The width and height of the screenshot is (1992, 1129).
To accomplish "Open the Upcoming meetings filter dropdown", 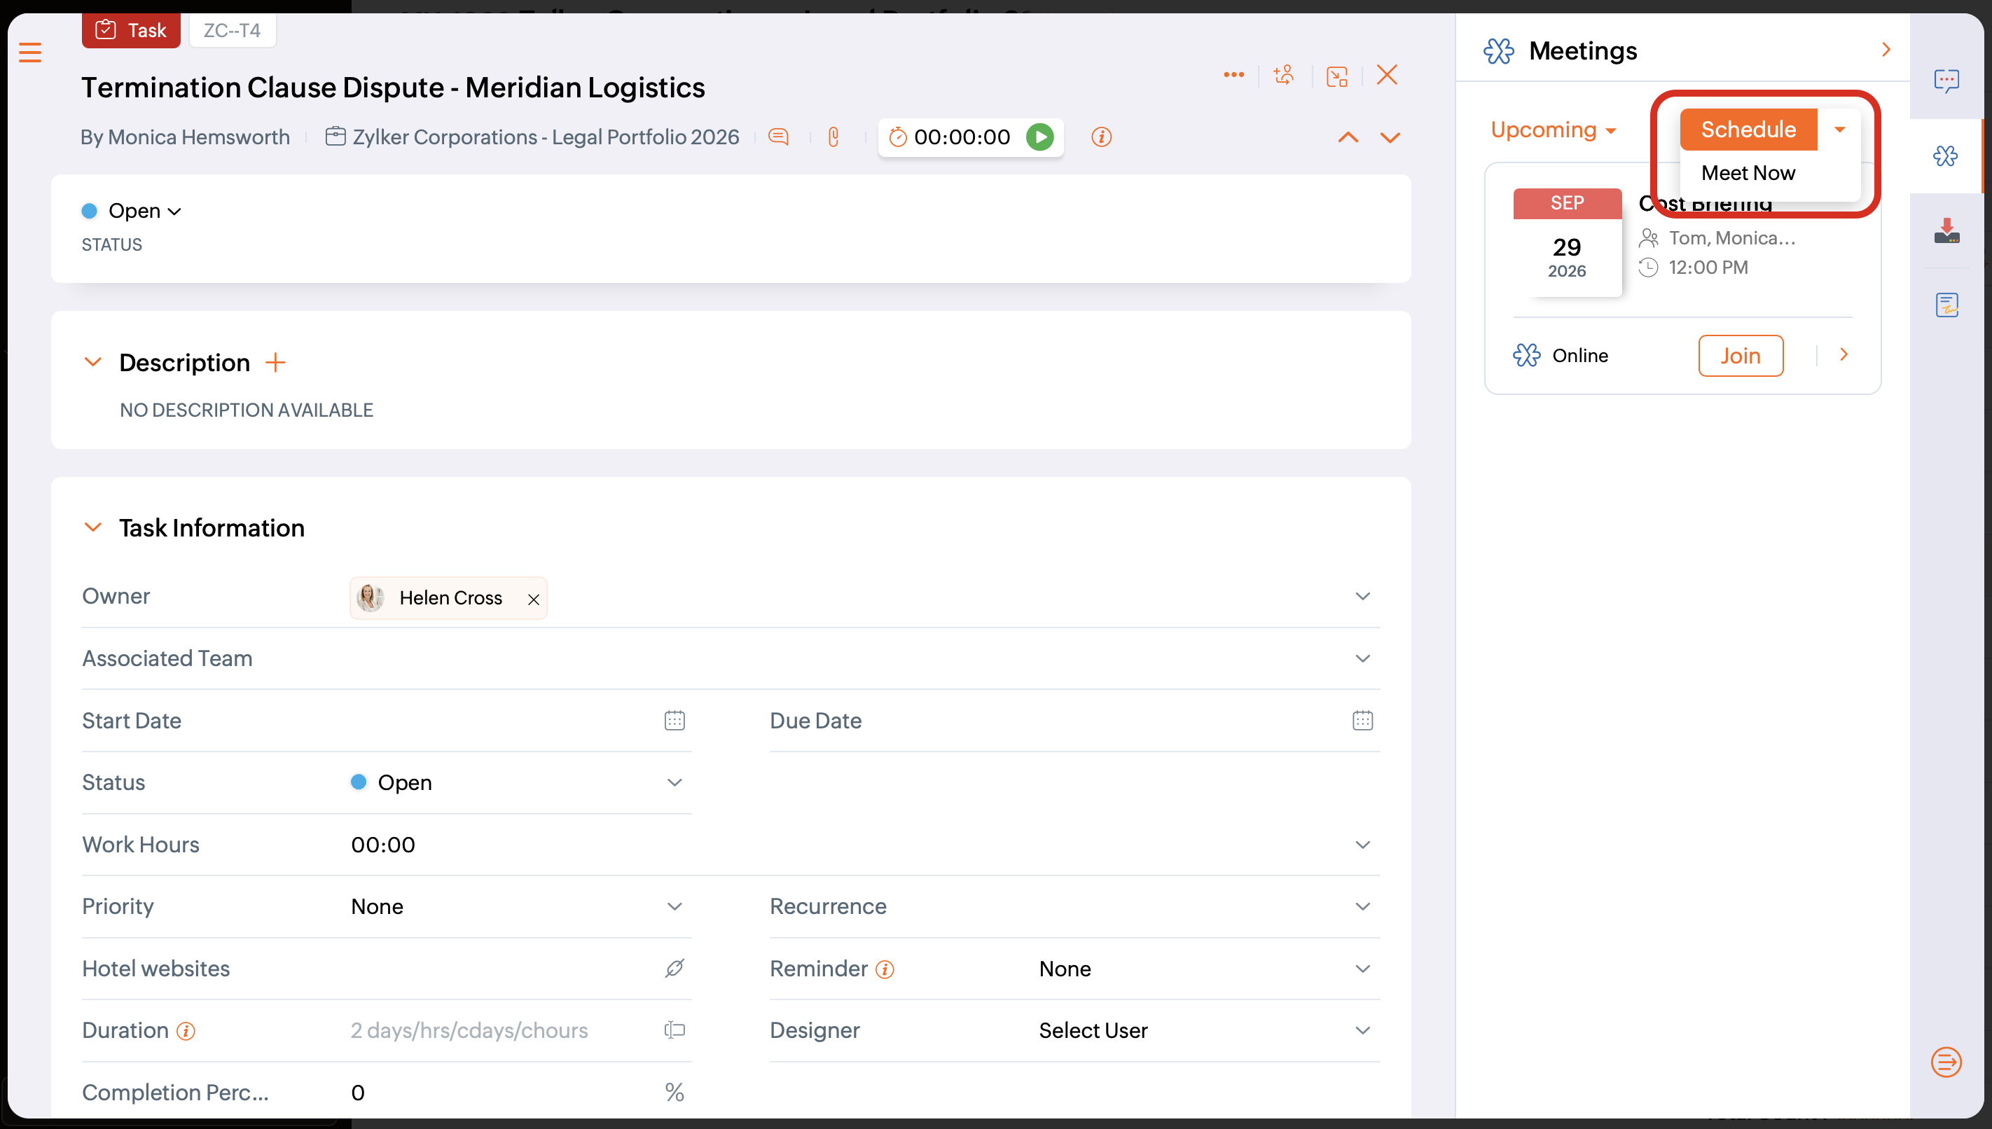I will pos(1553,130).
